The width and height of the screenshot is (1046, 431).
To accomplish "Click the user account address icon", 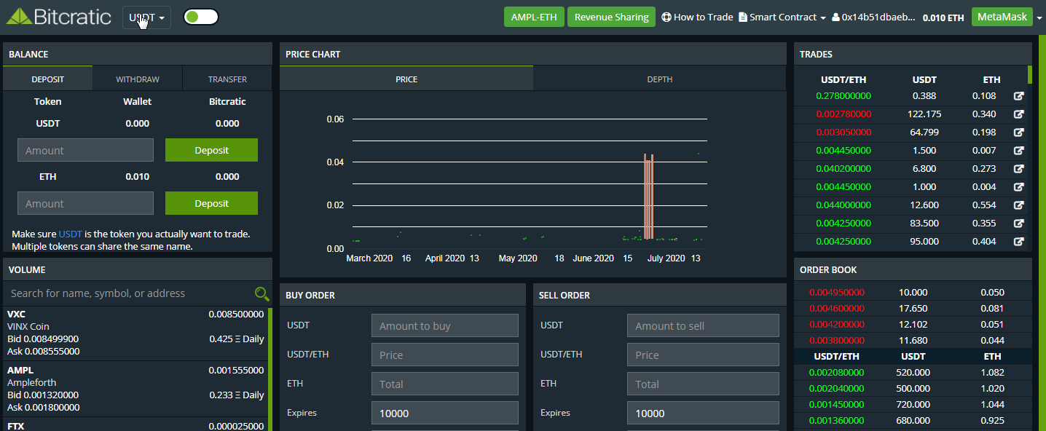I will tap(835, 17).
